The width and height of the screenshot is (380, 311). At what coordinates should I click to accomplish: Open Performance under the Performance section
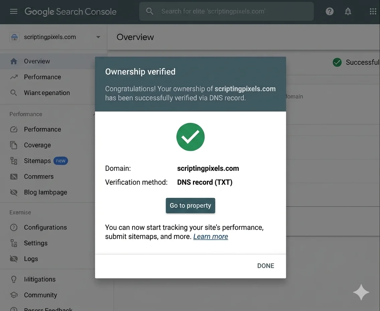click(48, 129)
